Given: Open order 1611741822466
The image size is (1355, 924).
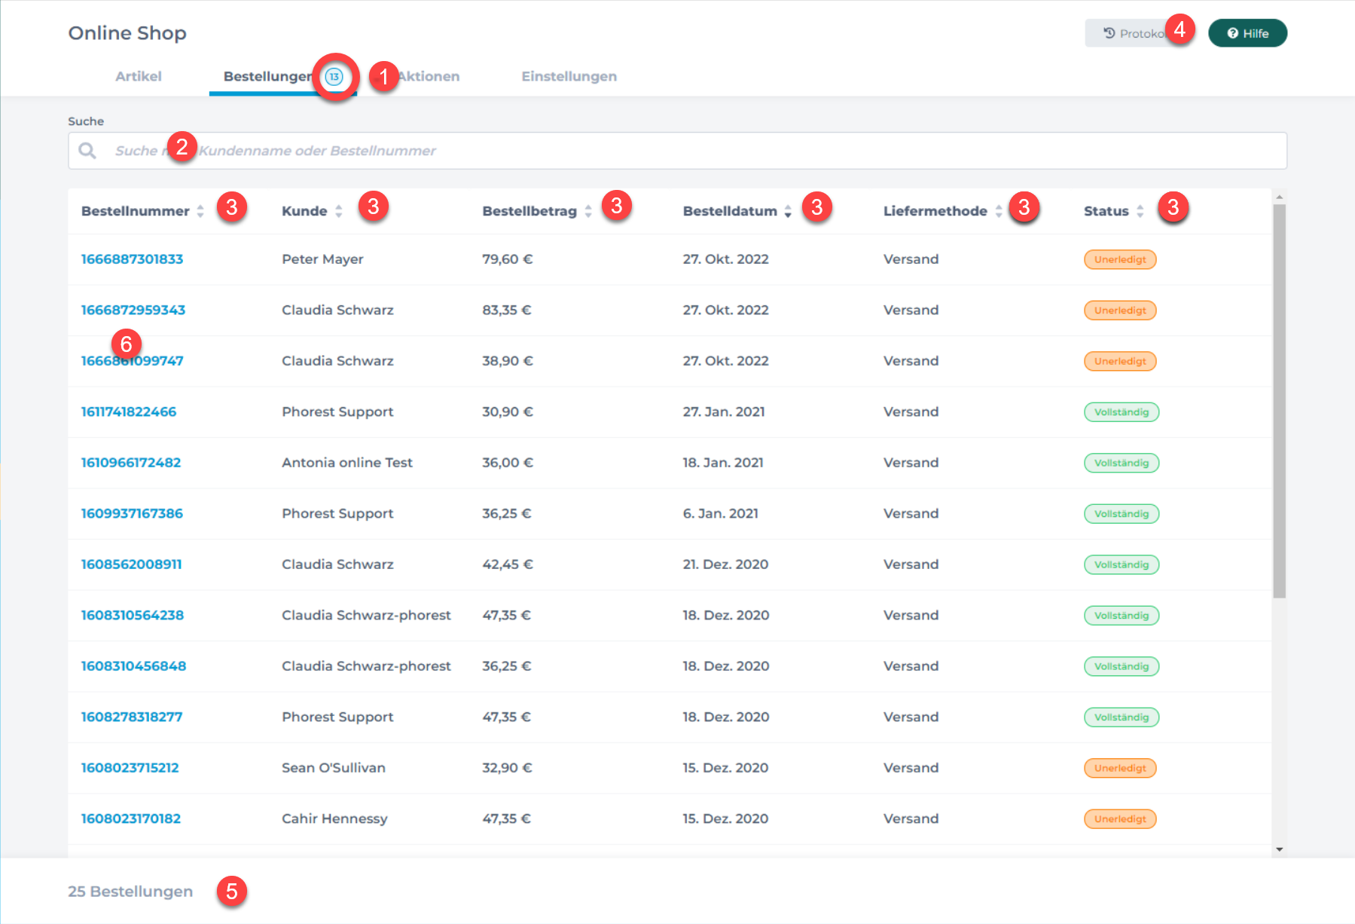Looking at the screenshot, I should (129, 412).
